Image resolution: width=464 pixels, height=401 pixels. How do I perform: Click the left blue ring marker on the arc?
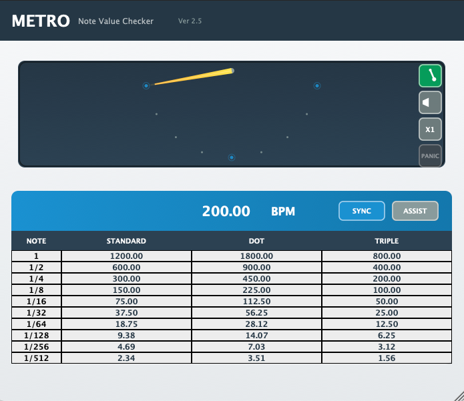point(146,85)
